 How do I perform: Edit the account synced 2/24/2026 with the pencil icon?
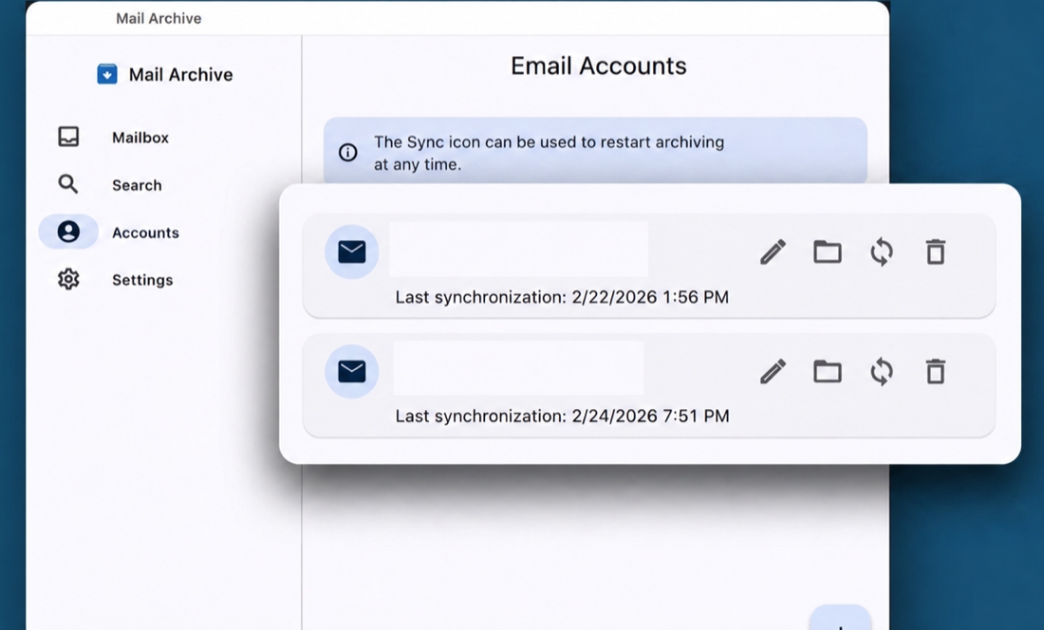tap(773, 372)
